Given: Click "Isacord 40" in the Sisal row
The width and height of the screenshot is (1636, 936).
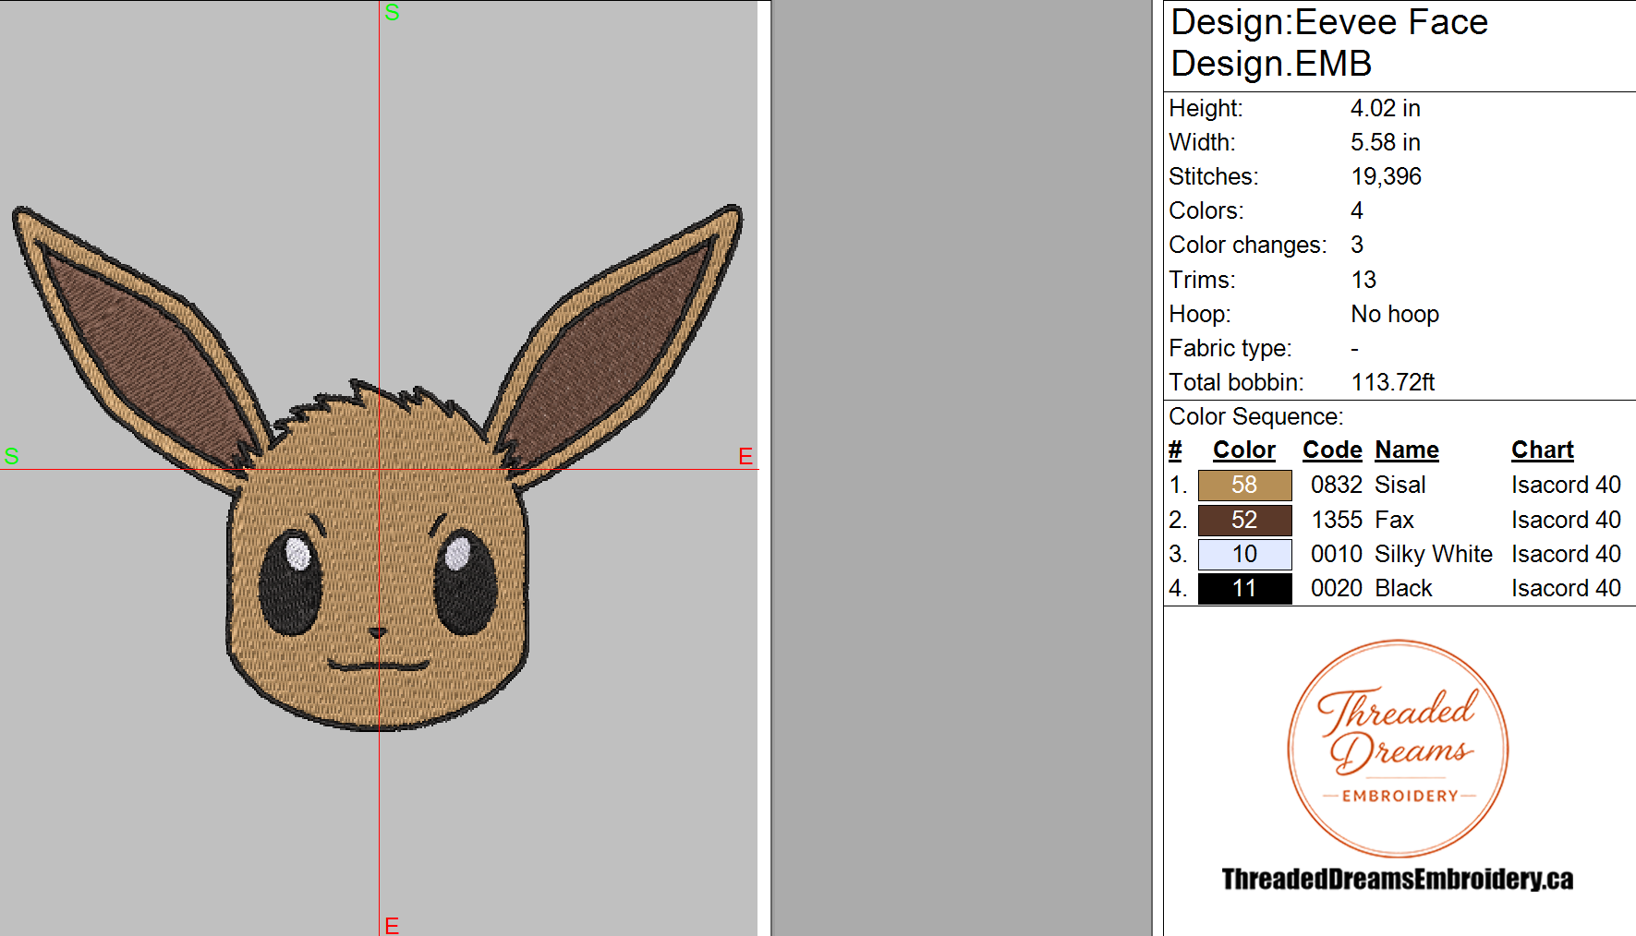Looking at the screenshot, I should point(1566,485).
